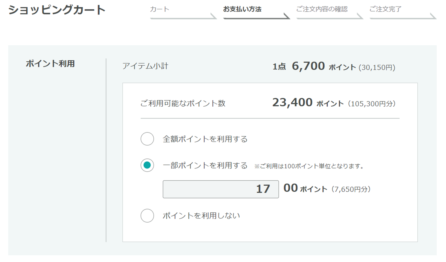
Task: Click the ショッピングカート page title
Action: 57,10
